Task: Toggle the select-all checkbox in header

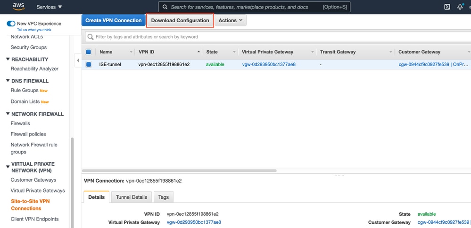Action: coord(89,52)
